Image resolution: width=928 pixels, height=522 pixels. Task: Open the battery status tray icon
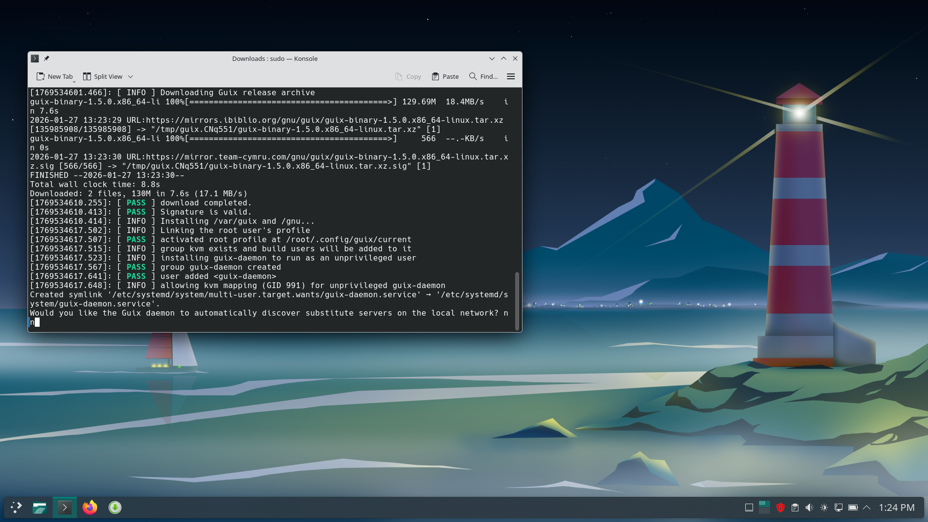point(853,507)
